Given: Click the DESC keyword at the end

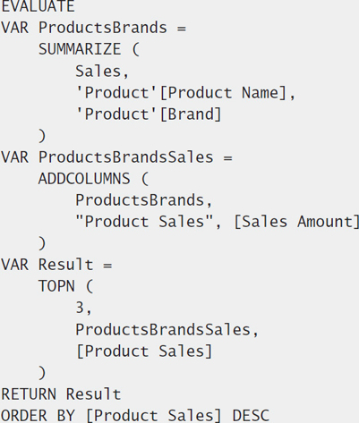Looking at the screenshot, I should 251,416.
